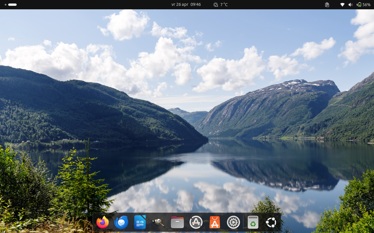374x233 pixels.
Task: Click the battery 56% indicator
Action: coord(364,5)
